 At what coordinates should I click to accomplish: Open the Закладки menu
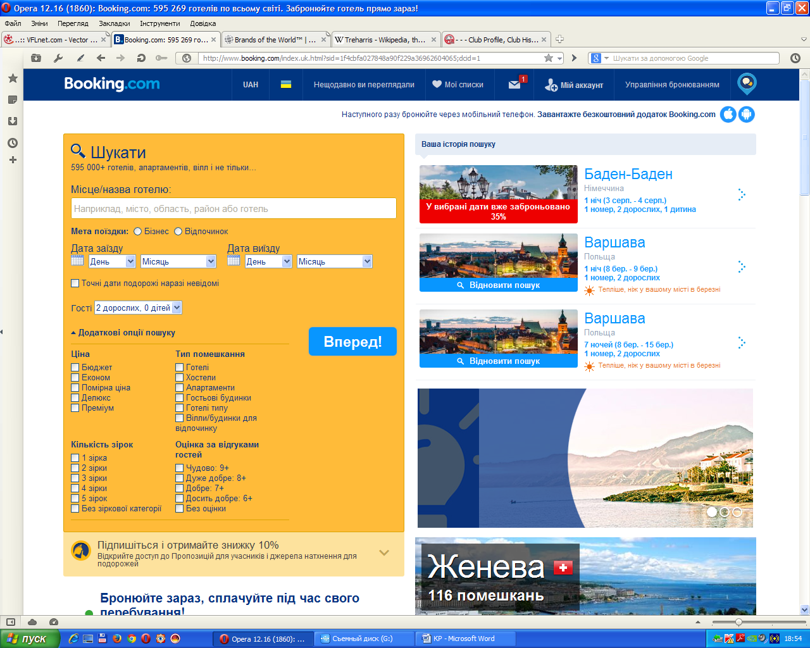[115, 23]
